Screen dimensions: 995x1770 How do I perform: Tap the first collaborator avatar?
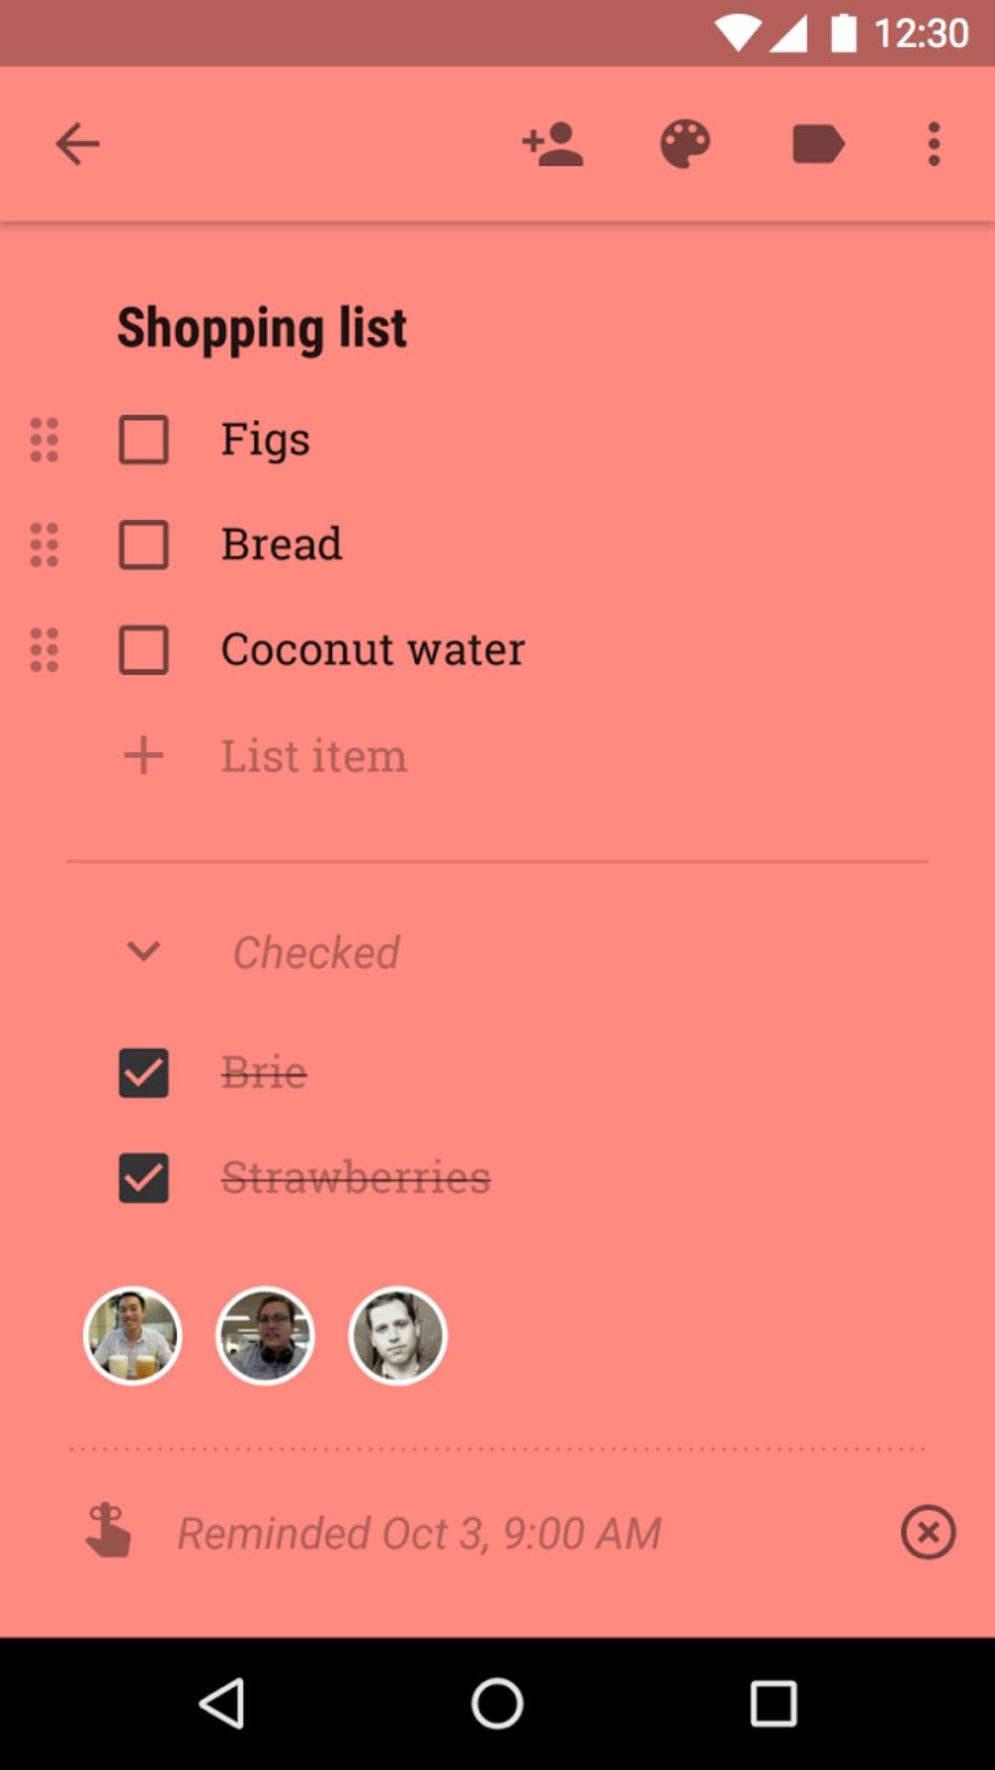[x=133, y=1336]
